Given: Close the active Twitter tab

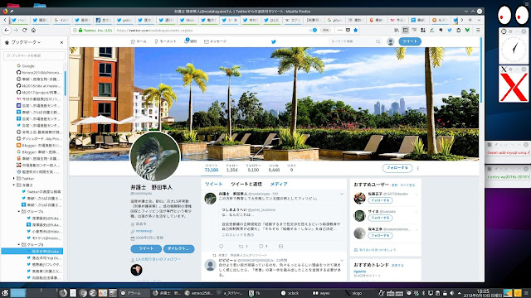Looking at the screenshot, I should point(236,20).
